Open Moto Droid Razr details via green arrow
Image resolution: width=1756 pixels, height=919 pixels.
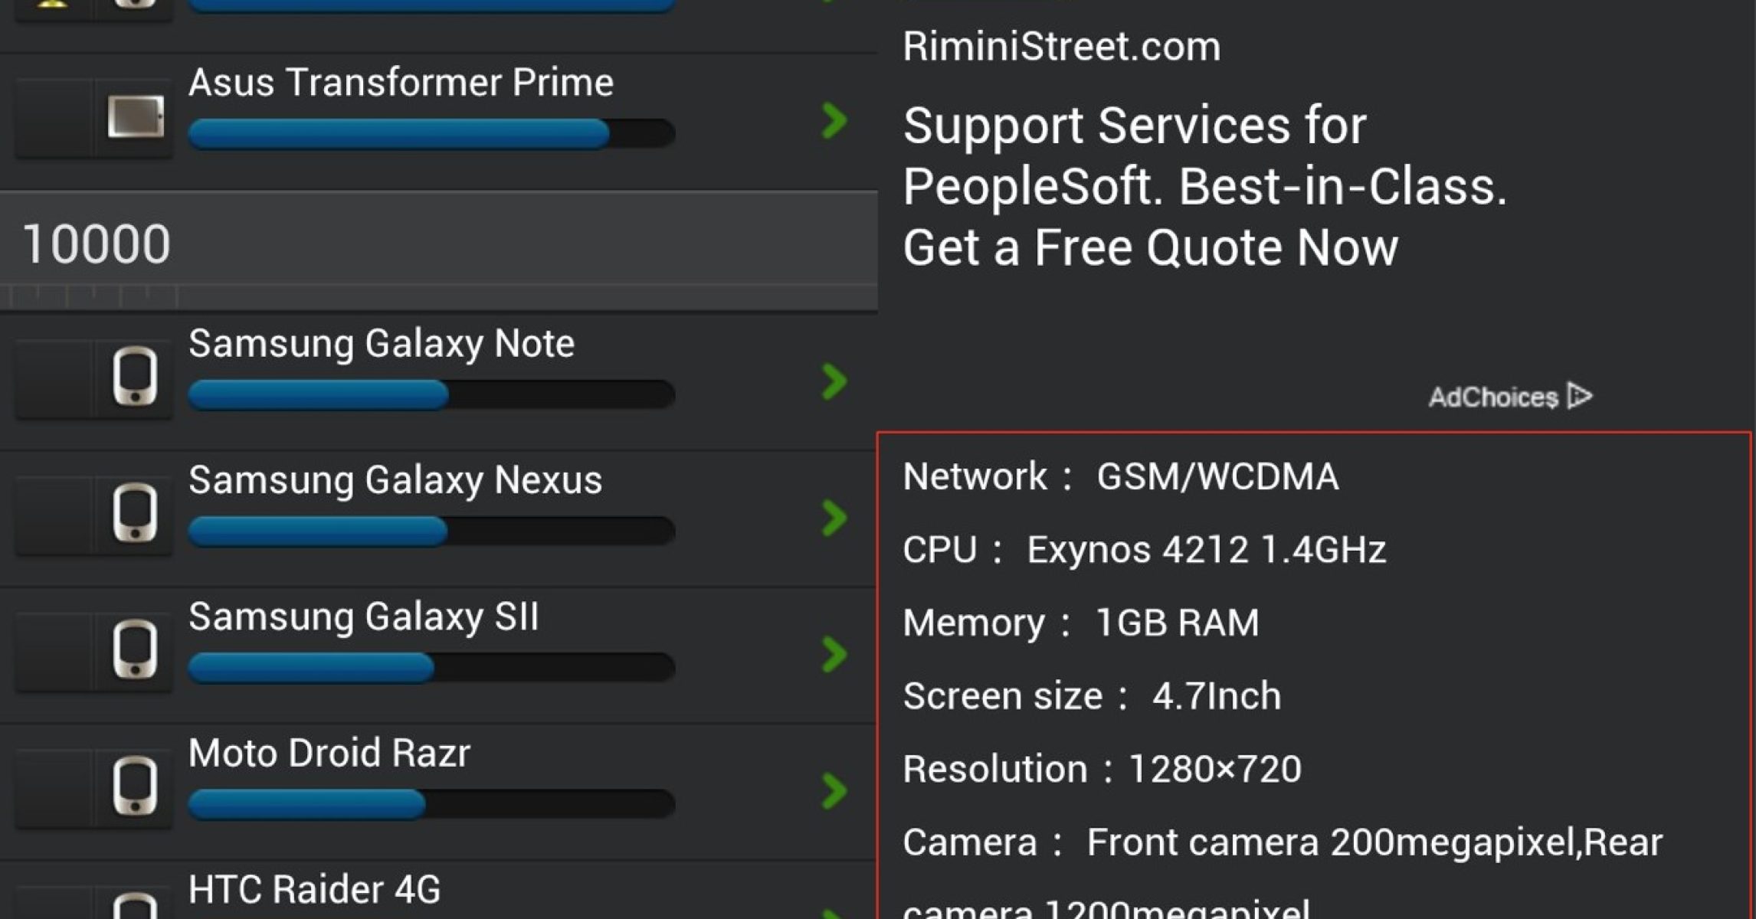click(834, 790)
